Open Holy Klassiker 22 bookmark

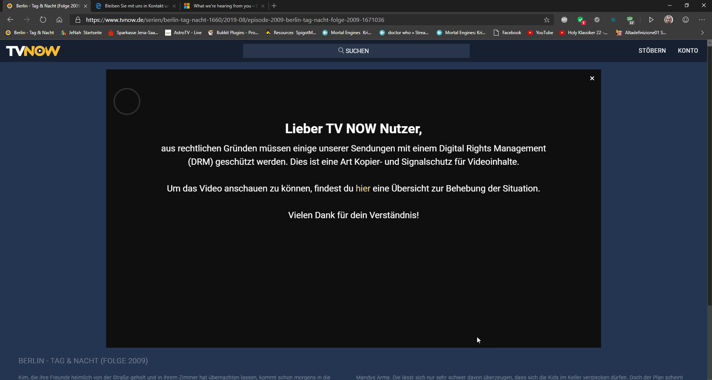(x=584, y=33)
